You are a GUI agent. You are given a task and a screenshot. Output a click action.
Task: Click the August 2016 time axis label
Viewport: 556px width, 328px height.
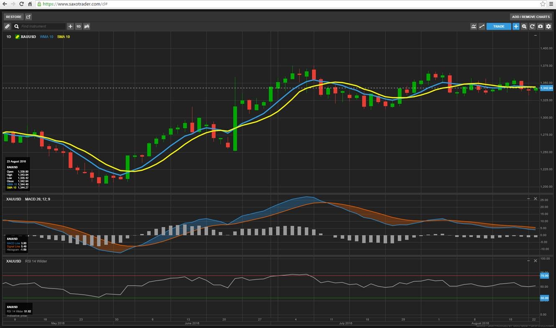pyautogui.click(x=480, y=323)
